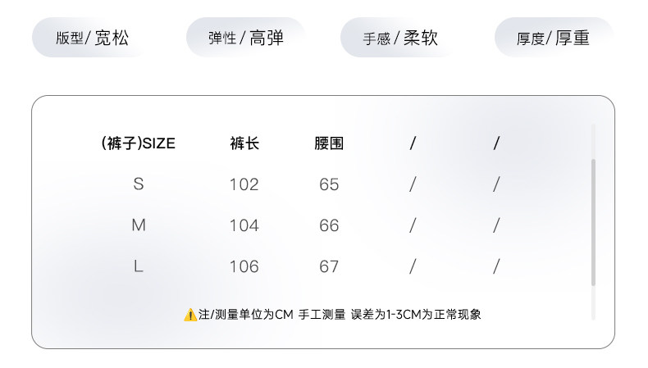Image resolution: width=648 pixels, height=368 pixels.
Task: Click the size chart's vertical scrollbar thumb
Action: (593, 221)
